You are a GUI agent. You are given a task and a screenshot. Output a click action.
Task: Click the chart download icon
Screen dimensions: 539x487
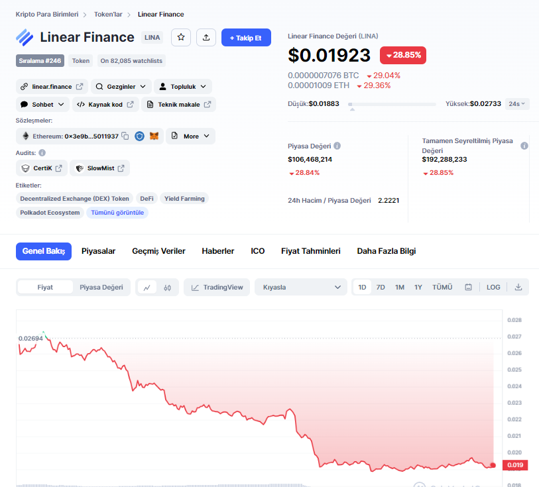[x=518, y=288]
